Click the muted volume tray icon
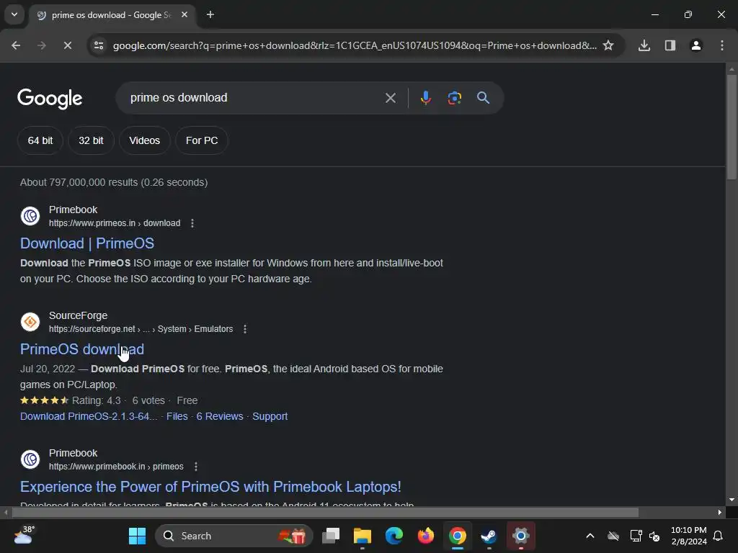Viewport: 738px width, 553px height. [x=654, y=536]
